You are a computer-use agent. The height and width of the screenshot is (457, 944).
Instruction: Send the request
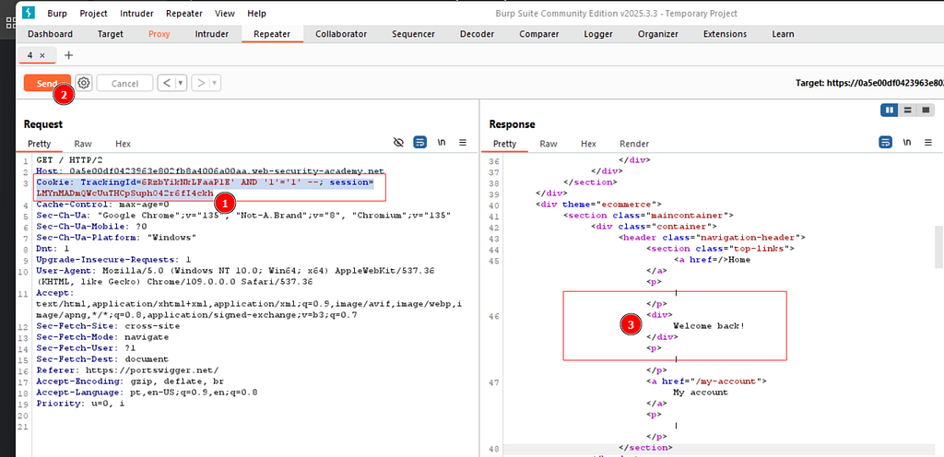point(47,83)
